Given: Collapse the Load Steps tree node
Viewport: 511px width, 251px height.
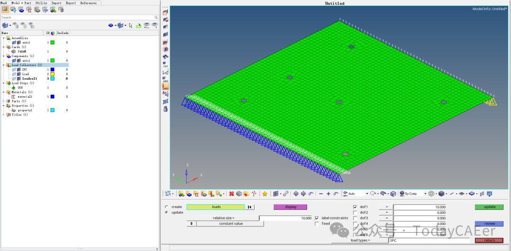Looking at the screenshot, I should 4,83.
